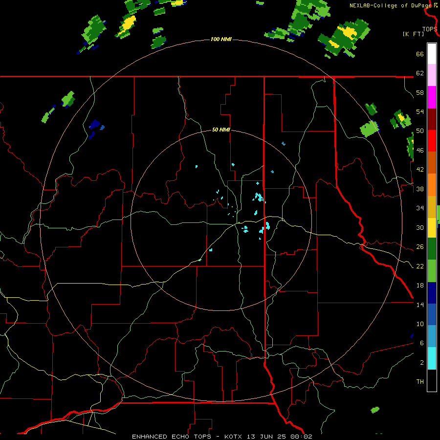
Task: Click the magenta legend swatch
Action: point(432,97)
